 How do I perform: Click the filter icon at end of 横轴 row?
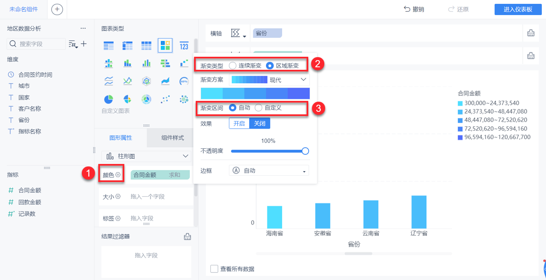531,33
